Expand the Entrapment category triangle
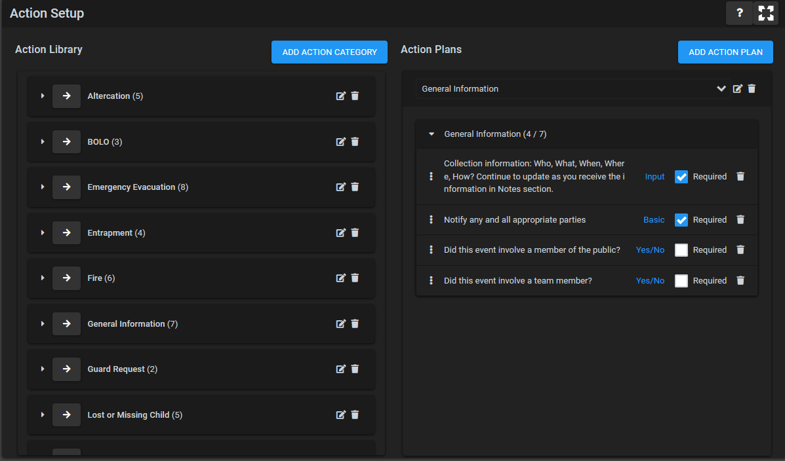Image resolution: width=785 pixels, height=461 pixels. (x=43, y=233)
